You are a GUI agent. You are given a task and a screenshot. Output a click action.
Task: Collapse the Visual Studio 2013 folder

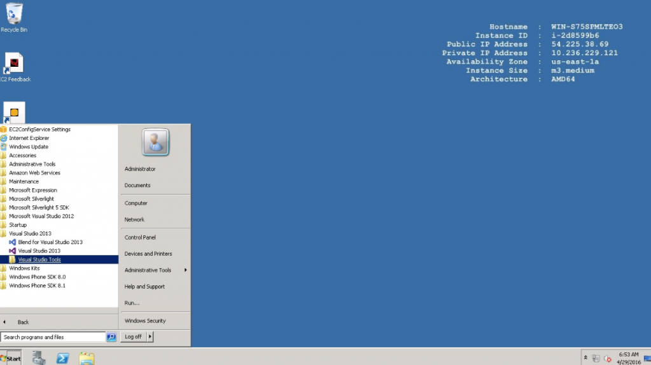[x=30, y=233]
